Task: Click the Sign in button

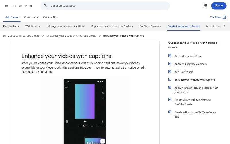Action: tap(218, 5)
